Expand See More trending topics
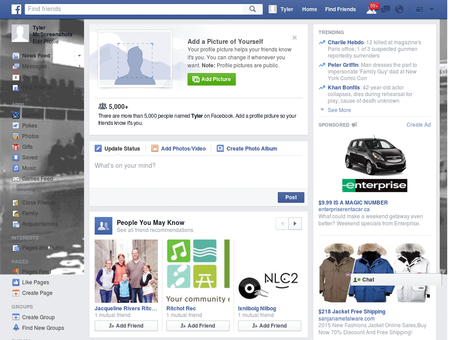This screenshot has height=340, width=453. (339, 110)
